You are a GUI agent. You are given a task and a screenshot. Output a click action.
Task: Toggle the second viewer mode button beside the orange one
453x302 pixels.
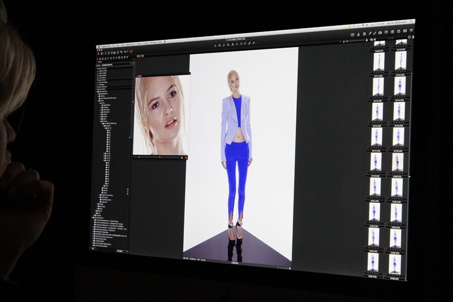coord(140,56)
